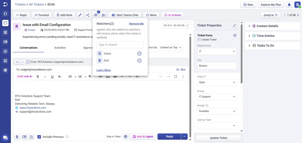Click the add collaborator person icon
Viewport: 302px width, 143px height.
point(104,15)
